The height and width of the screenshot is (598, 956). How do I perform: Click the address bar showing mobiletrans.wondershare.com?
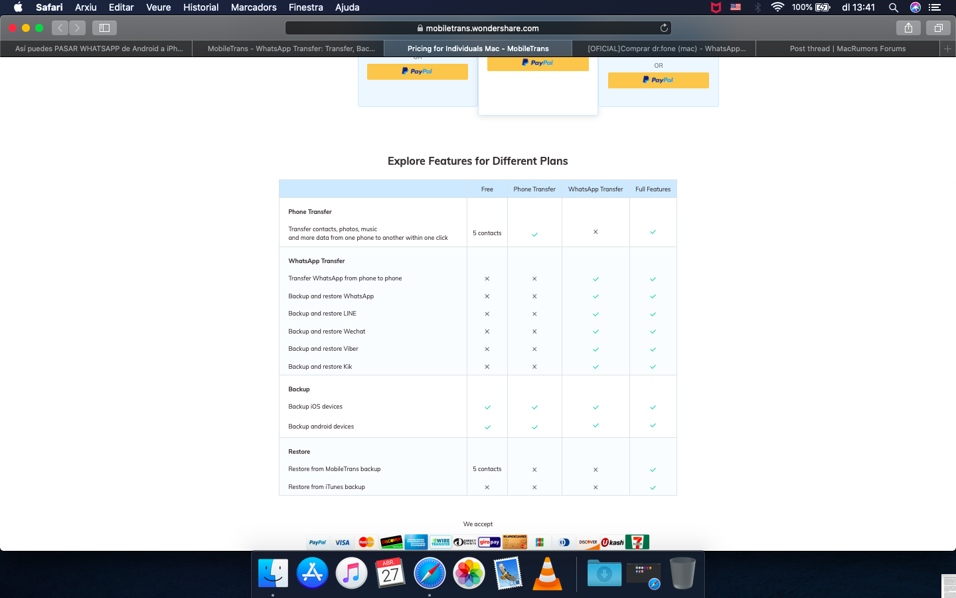pyautogui.click(x=478, y=28)
